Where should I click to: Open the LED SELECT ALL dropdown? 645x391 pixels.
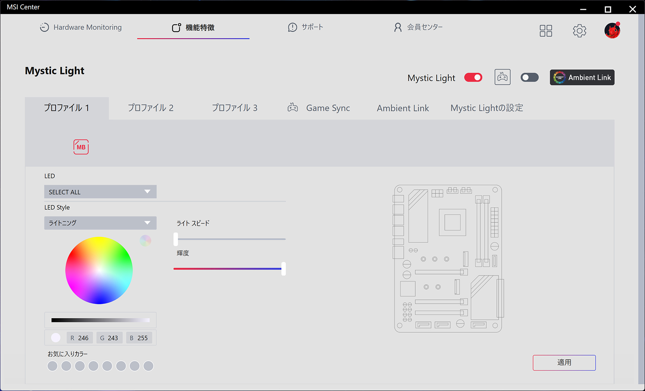pos(100,192)
